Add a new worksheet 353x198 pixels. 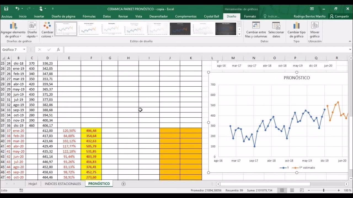(124, 183)
